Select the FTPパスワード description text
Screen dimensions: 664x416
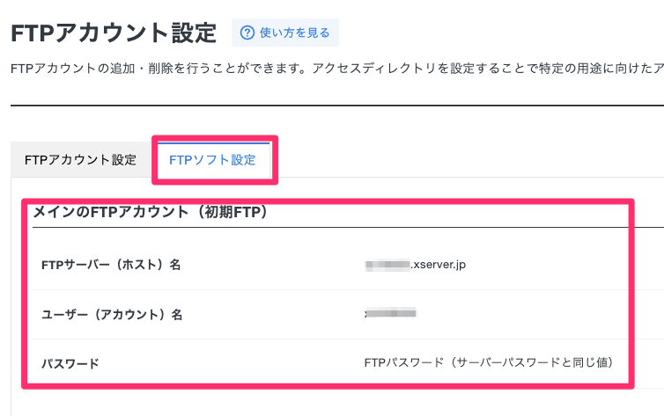tap(489, 362)
